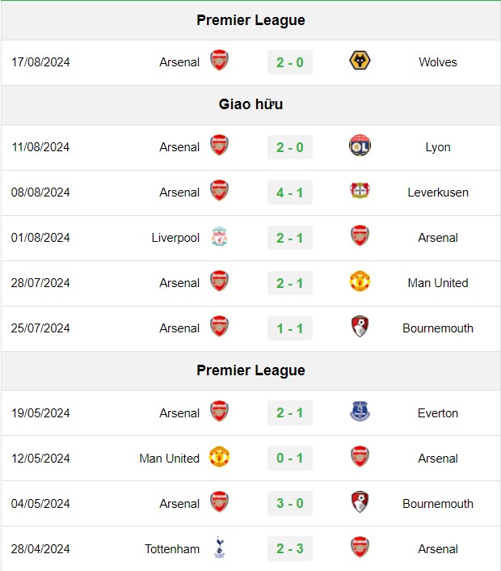Click the Lyon club crest icon

click(360, 146)
